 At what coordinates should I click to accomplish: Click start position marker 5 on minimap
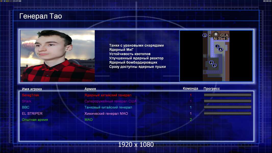tap(205, 35)
